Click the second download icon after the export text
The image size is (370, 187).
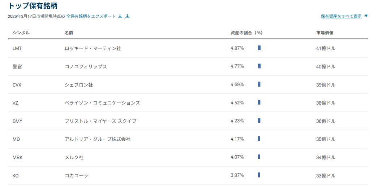click(127, 16)
